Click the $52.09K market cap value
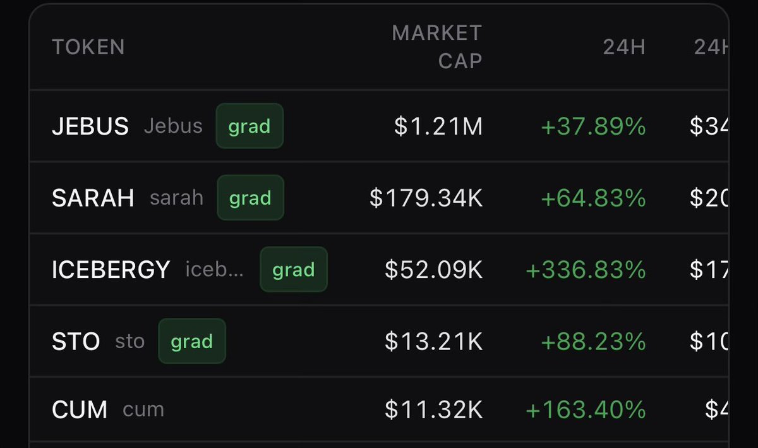The image size is (758, 448). [434, 270]
